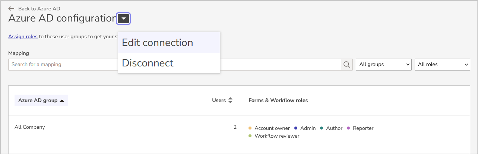
Task: Toggle the Azure AD configuration dropdown arrow
Action: click(x=123, y=19)
